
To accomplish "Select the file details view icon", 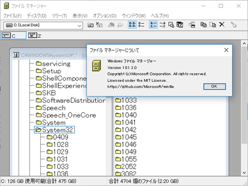I will [x=141, y=25].
